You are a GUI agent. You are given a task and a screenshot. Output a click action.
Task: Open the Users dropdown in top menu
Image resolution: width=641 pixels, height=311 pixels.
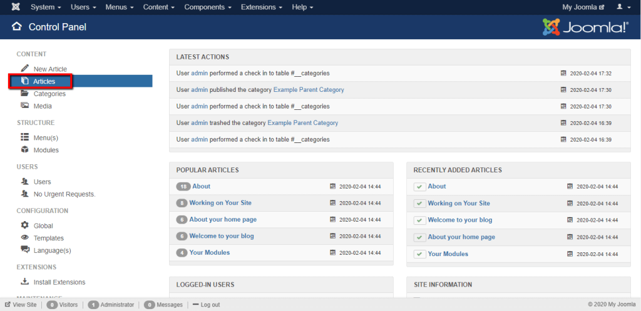point(83,7)
